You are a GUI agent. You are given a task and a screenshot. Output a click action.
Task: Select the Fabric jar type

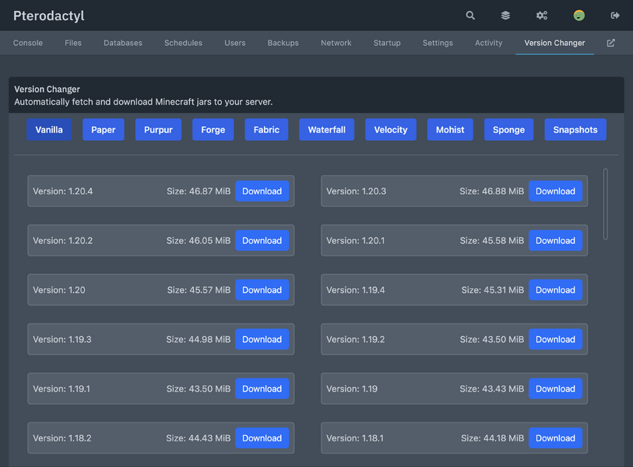pos(266,129)
